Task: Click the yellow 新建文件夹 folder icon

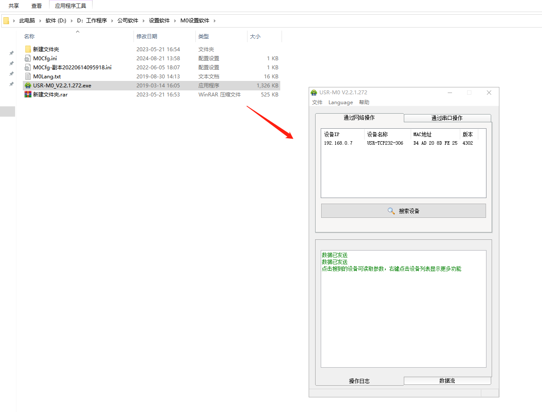Action: coord(28,49)
